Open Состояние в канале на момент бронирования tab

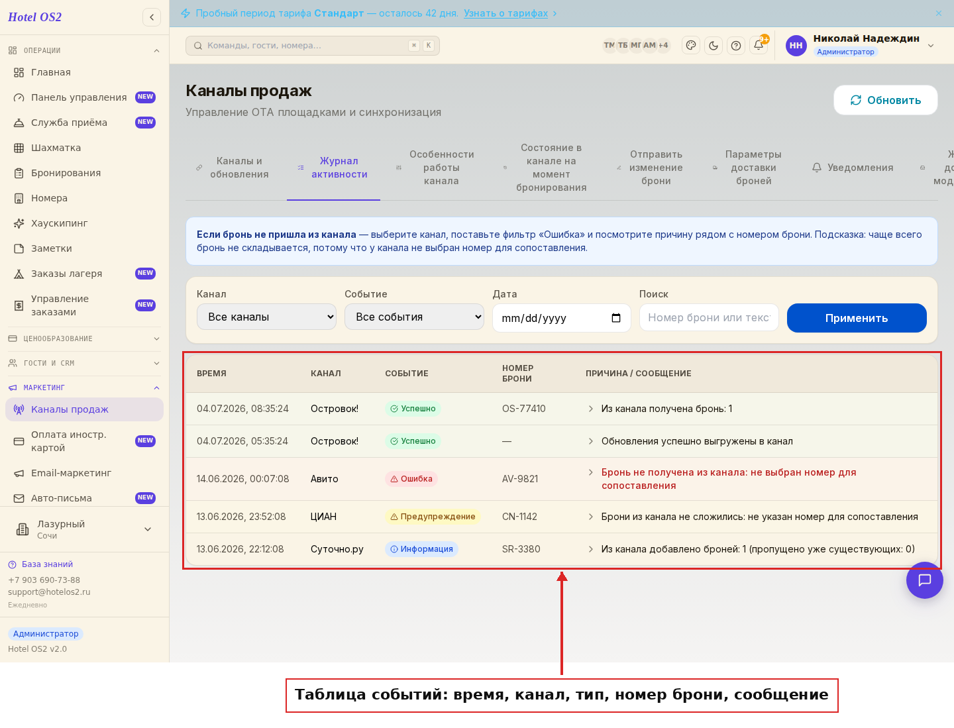coord(545,168)
